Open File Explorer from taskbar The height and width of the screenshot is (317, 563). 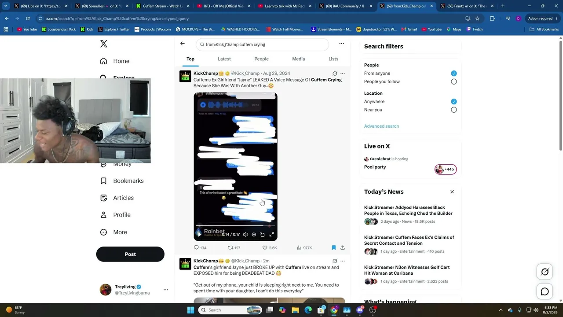pos(295,310)
